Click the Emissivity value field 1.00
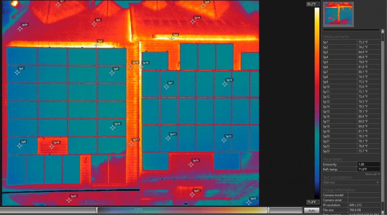 coord(368,164)
